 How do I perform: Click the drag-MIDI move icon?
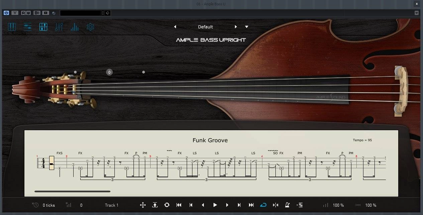coord(143,205)
